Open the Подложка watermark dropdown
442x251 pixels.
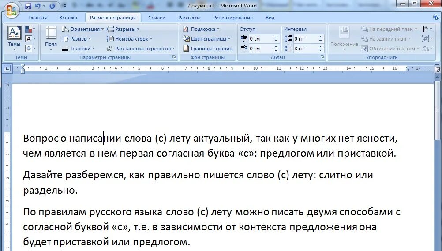coord(201,29)
